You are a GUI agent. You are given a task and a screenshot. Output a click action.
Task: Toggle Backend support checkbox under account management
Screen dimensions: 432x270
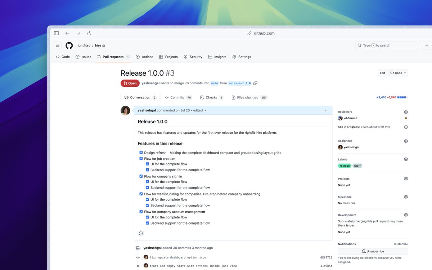[x=147, y=223]
